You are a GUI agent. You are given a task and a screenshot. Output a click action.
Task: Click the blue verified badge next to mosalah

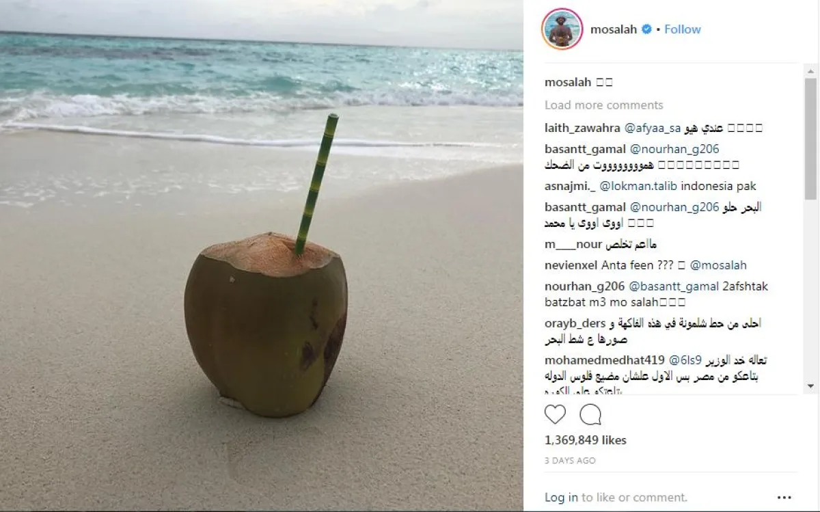[x=646, y=29]
